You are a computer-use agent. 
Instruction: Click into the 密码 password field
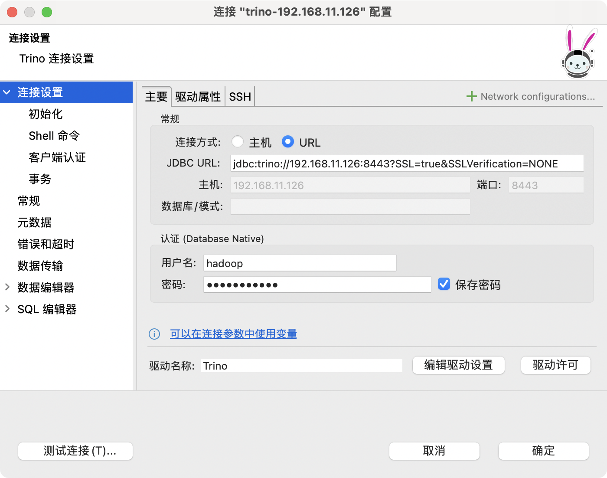pyautogui.click(x=317, y=285)
